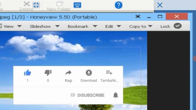
Task: Click the 'Tambahk...' label
Action: pyautogui.click(x=109, y=81)
